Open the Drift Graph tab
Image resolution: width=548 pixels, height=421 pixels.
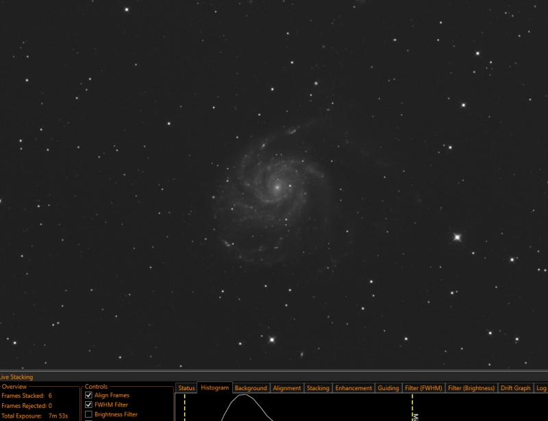click(x=516, y=388)
